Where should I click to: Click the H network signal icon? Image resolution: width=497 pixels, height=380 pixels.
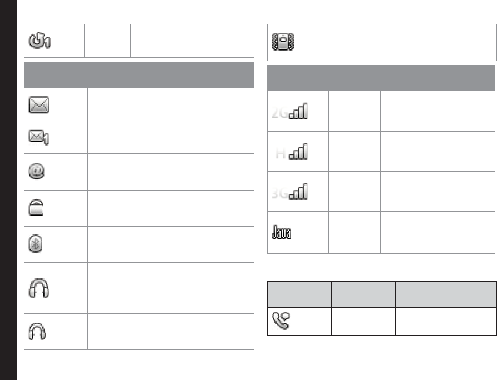point(292,152)
